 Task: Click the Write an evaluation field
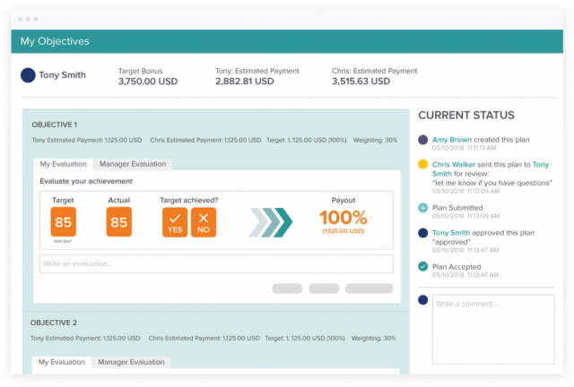pyautogui.click(x=216, y=263)
